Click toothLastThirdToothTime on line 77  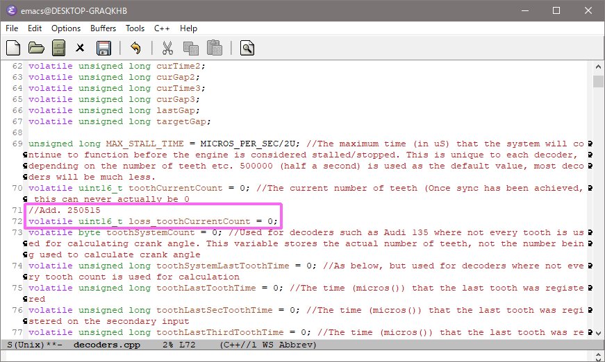(x=220, y=332)
